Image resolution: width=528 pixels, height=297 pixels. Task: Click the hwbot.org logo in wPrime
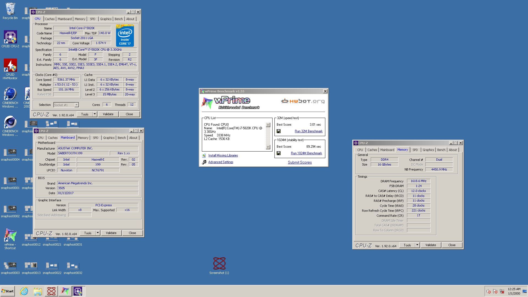point(303,101)
